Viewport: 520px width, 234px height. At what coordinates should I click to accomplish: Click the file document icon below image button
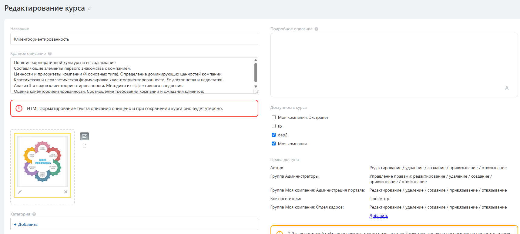tap(85, 146)
